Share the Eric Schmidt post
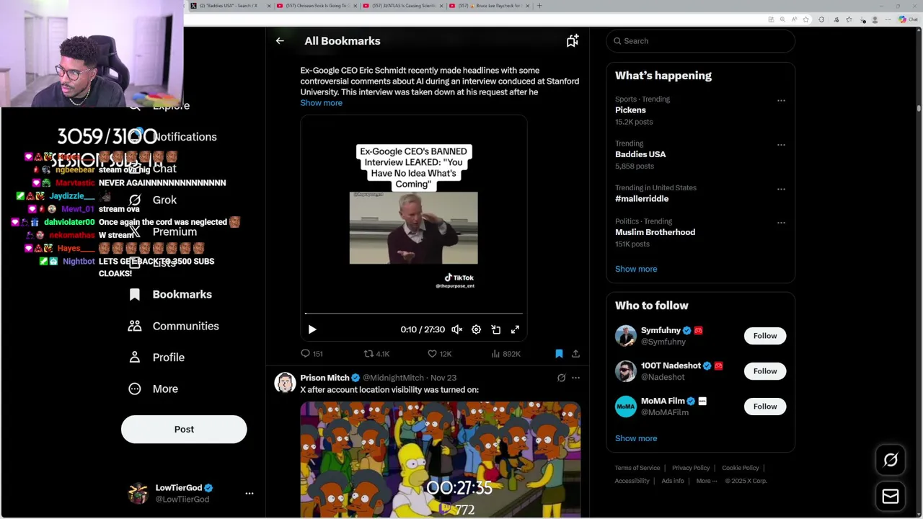Image resolution: width=923 pixels, height=519 pixels. tap(575, 354)
